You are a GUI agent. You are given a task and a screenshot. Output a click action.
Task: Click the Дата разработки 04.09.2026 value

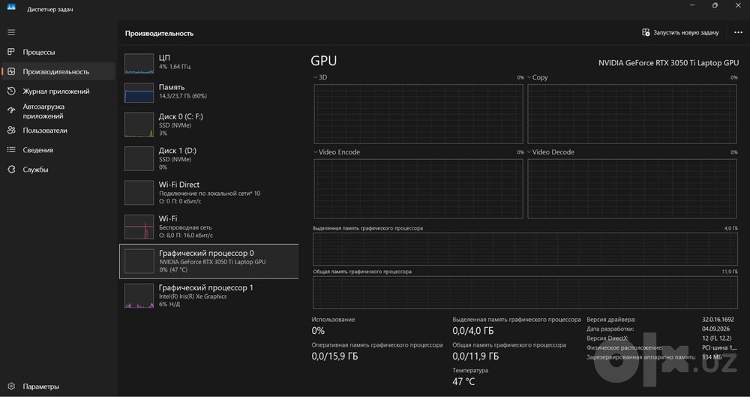pyautogui.click(x=716, y=329)
